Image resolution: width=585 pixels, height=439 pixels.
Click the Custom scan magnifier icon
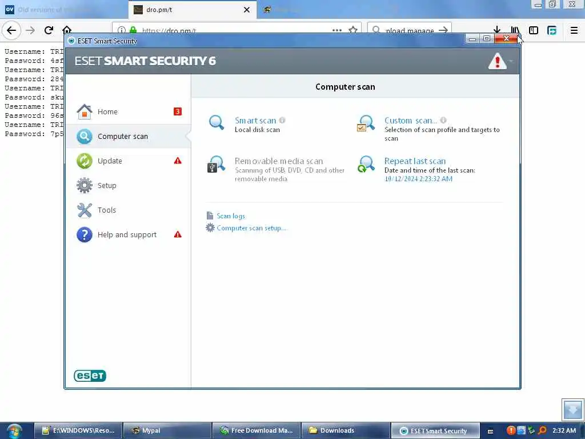point(366,123)
